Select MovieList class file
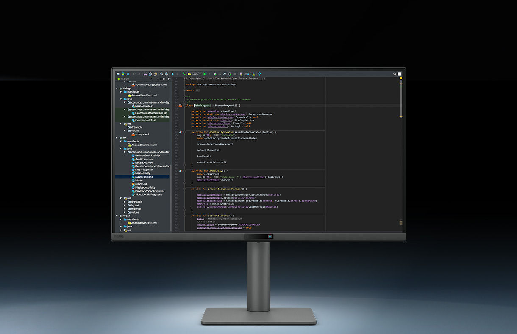This screenshot has height=334, width=517. (x=139, y=184)
